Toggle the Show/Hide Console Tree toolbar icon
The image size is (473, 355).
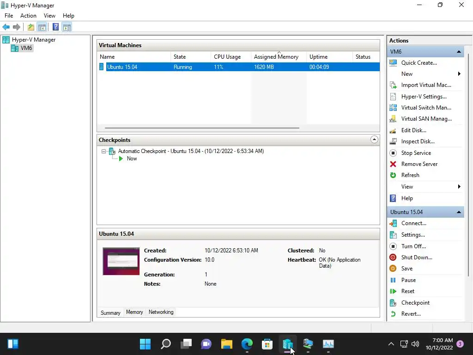pos(42,27)
